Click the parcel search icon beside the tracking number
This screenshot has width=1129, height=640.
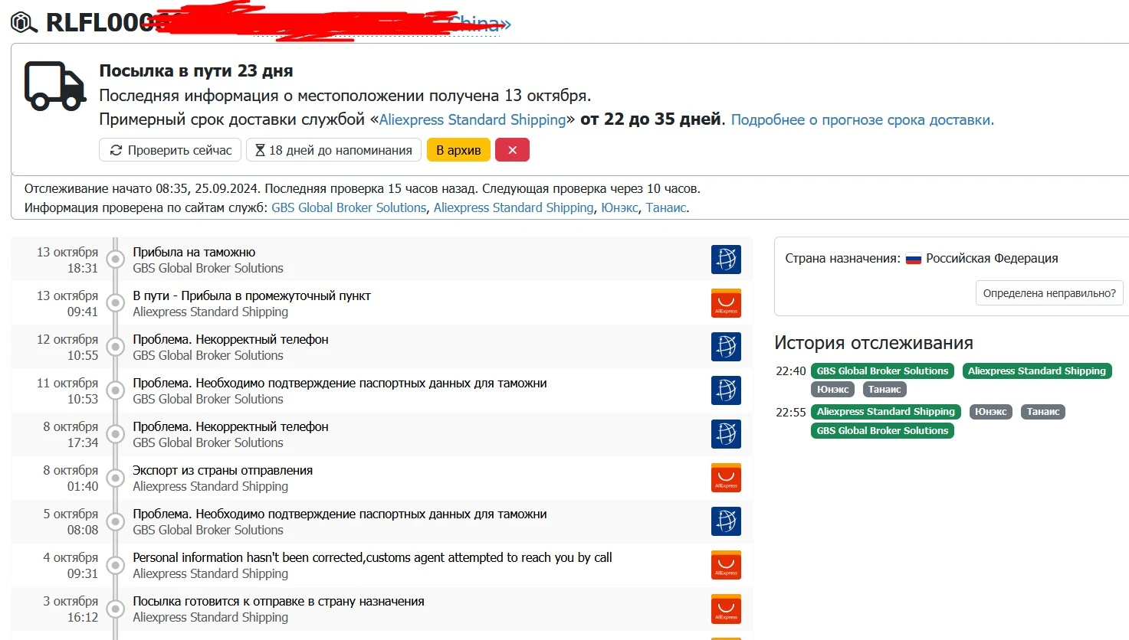coord(24,22)
